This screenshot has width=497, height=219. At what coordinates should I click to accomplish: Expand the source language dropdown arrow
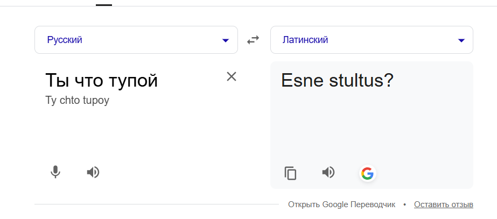pyautogui.click(x=226, y=40)
